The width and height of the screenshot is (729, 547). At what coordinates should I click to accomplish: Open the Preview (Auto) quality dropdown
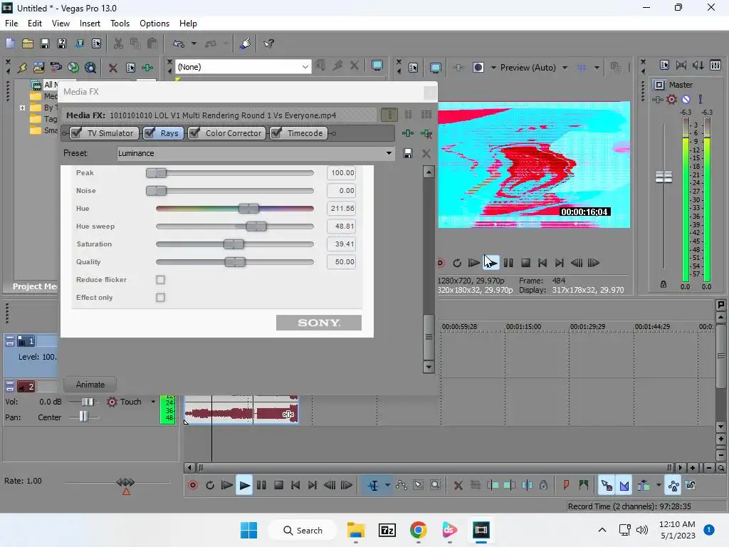[x=565, y=68]
